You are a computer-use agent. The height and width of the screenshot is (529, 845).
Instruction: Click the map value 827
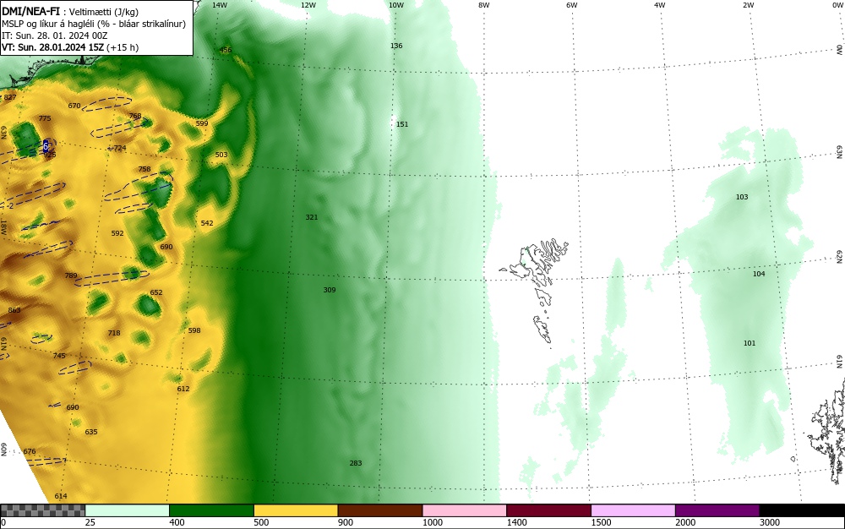pos(9,97)
